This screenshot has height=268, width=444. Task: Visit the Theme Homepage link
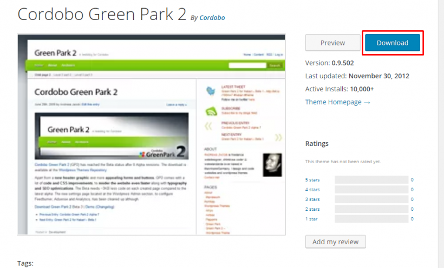point(337,102)
